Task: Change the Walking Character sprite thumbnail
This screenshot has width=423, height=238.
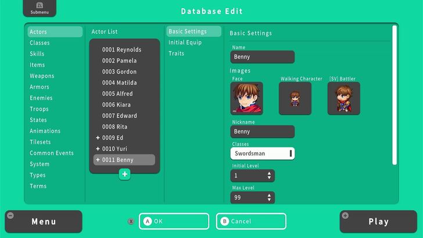Action: tap(295, 98)
